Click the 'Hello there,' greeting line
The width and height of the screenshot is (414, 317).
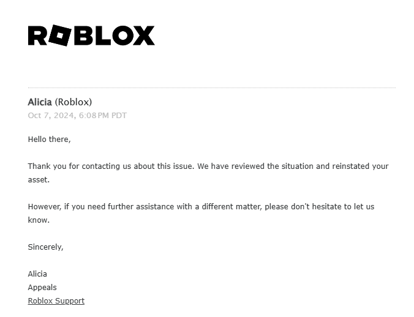[x=50, y=140]
